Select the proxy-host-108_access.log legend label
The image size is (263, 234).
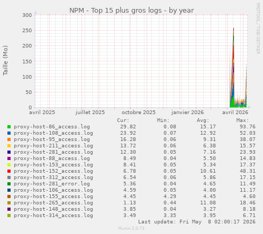(x=53, y=133)
